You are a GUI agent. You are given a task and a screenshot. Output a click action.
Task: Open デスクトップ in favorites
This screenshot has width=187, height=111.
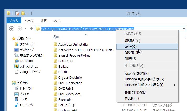pyautogui.click(x=26, y=50)
